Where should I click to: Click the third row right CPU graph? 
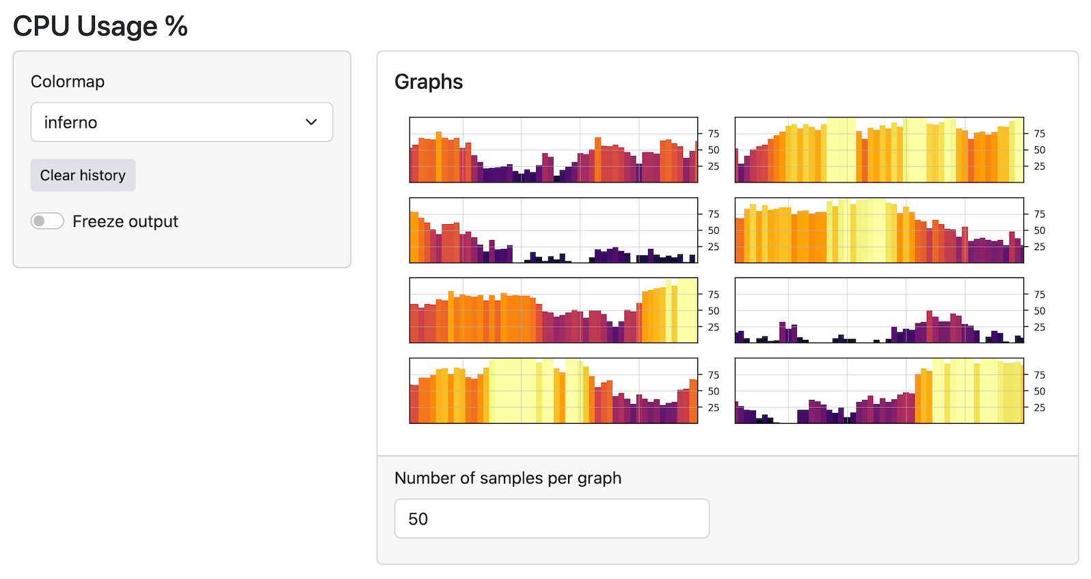point(878,310)
